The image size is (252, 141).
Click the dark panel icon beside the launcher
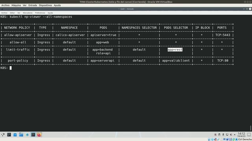9,135
